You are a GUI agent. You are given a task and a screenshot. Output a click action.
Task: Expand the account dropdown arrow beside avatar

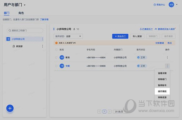(x=177, y=5)
